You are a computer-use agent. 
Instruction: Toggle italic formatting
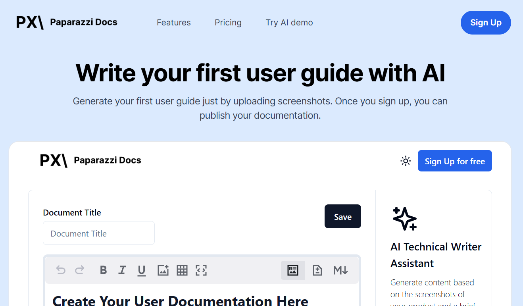(x=122, y=270)
